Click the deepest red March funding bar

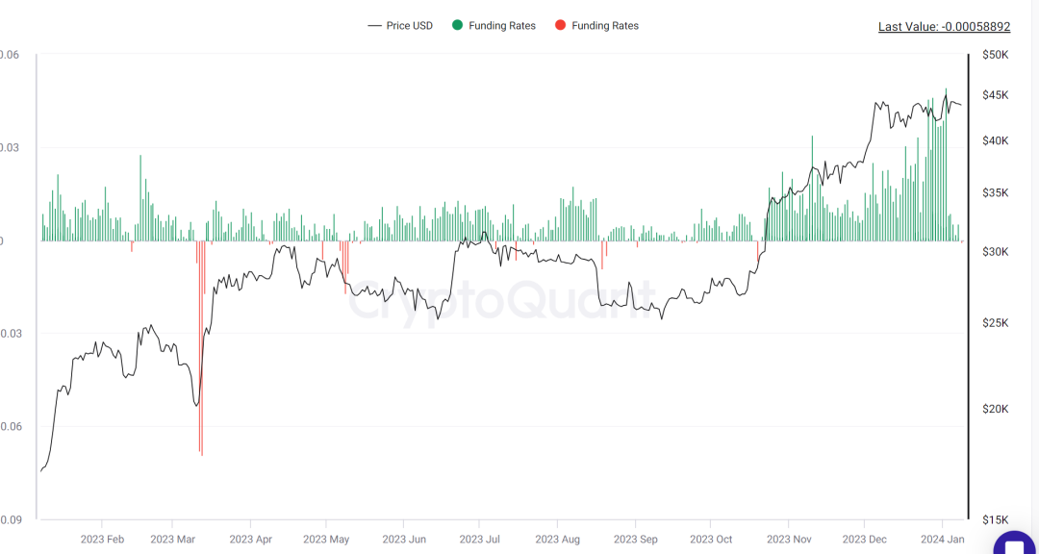201,348
